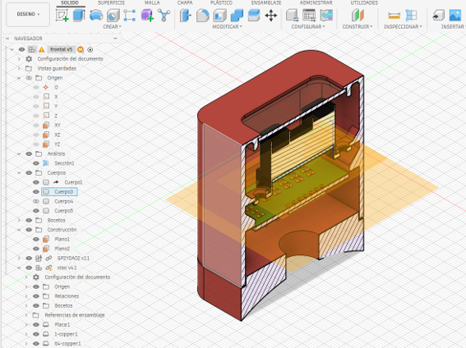
Task: Click the Derive branching icon
Action: point(164,15)
